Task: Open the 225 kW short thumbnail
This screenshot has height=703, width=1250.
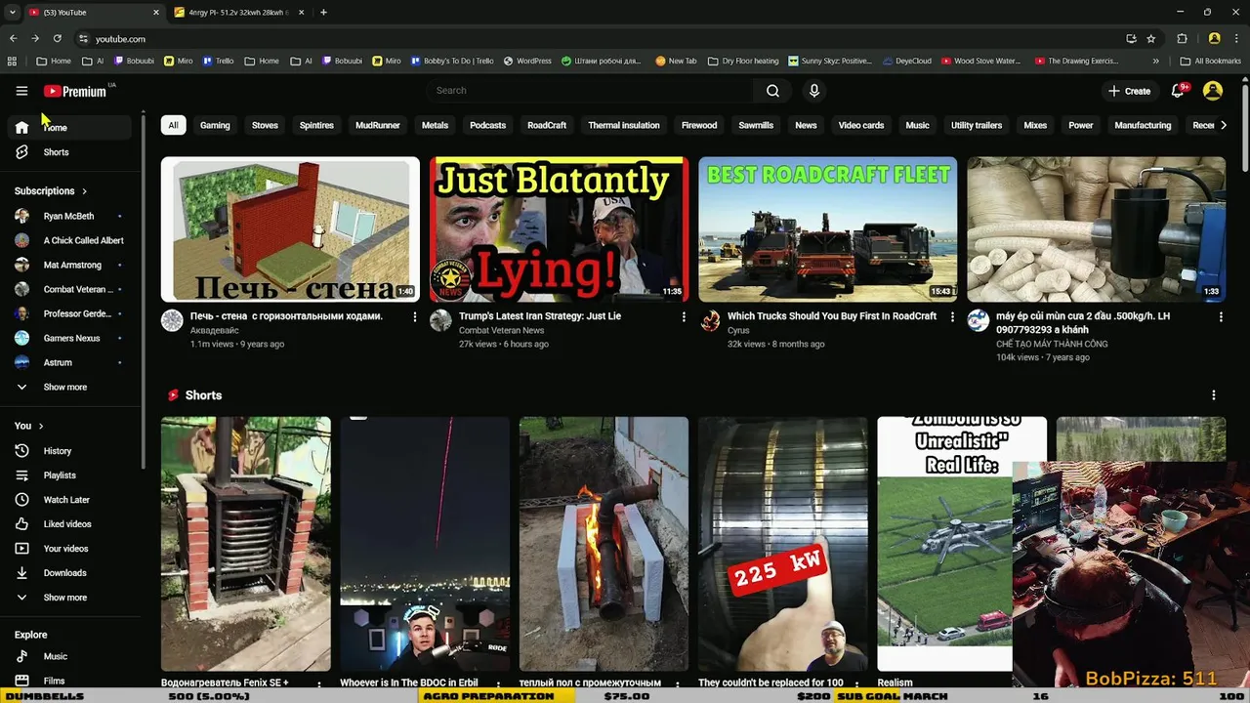Action: [782, 544]
